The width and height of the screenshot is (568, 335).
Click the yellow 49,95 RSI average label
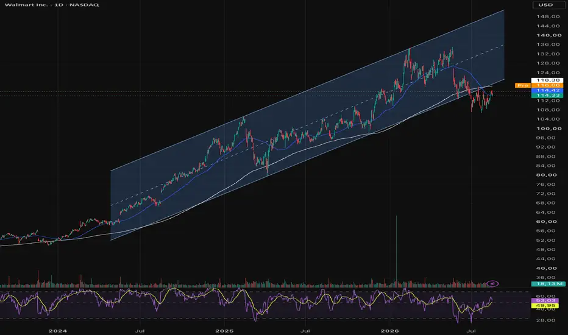click(547, 306)
